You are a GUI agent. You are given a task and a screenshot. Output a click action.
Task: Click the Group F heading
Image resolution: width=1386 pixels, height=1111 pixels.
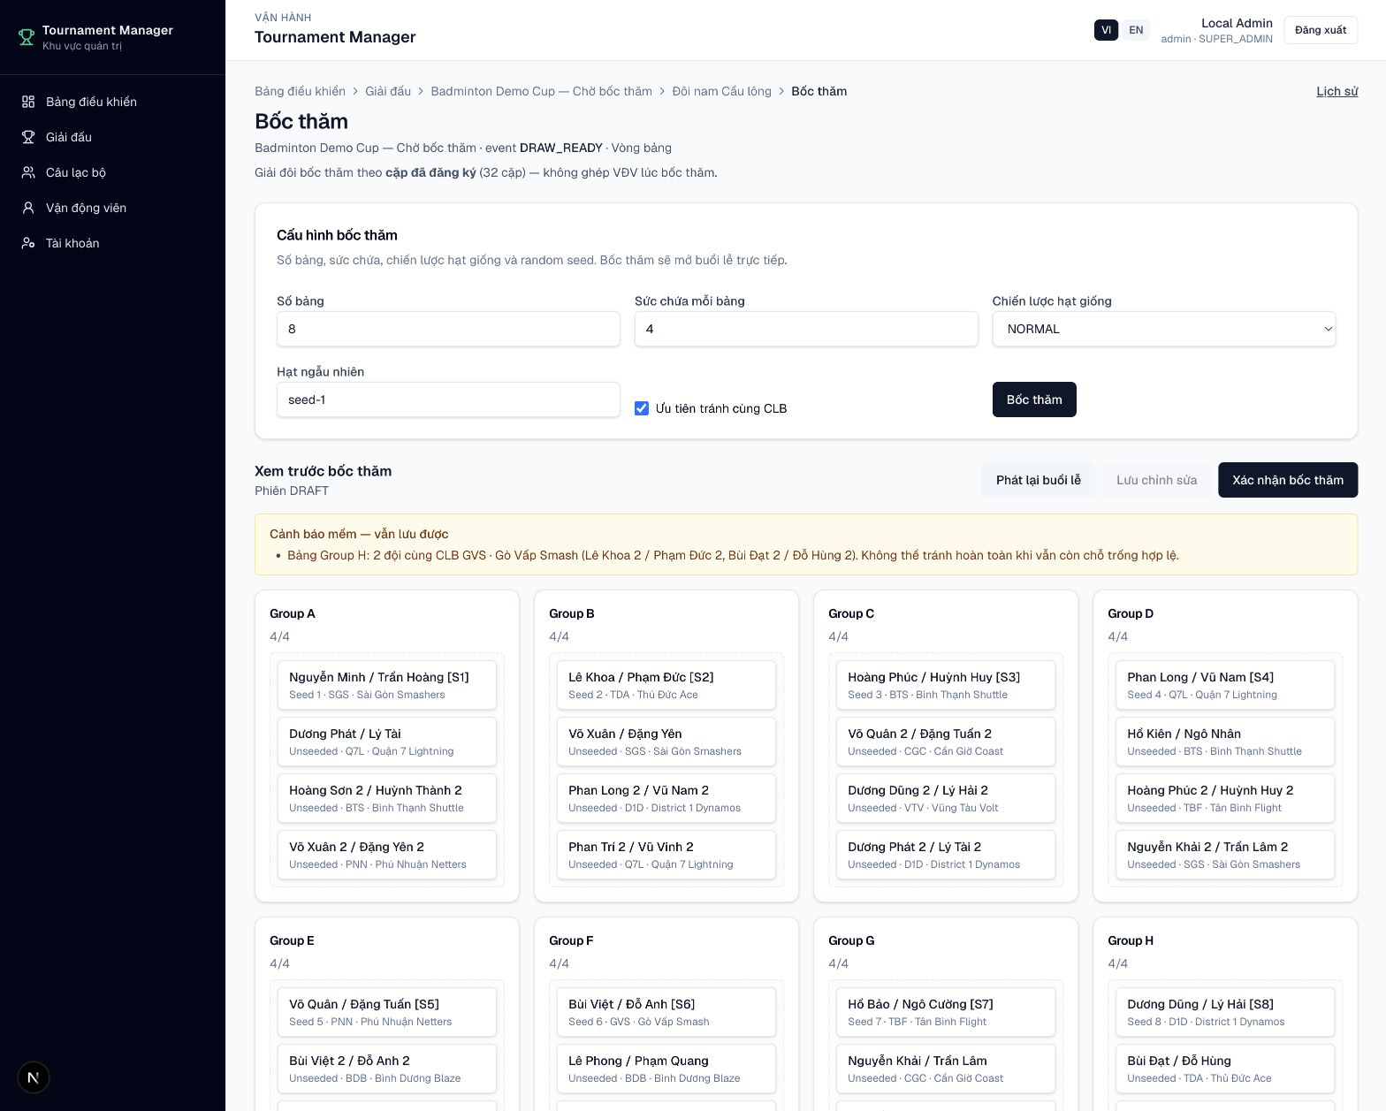pos(571,940)
